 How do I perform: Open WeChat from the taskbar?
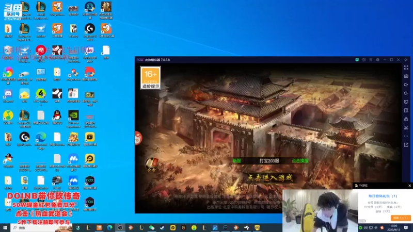click(x=152, y=227)
